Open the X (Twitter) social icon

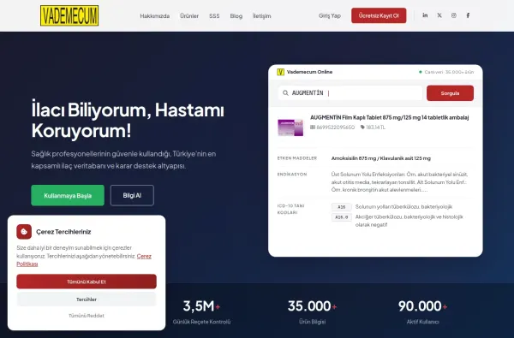click(x=439, y=15)
